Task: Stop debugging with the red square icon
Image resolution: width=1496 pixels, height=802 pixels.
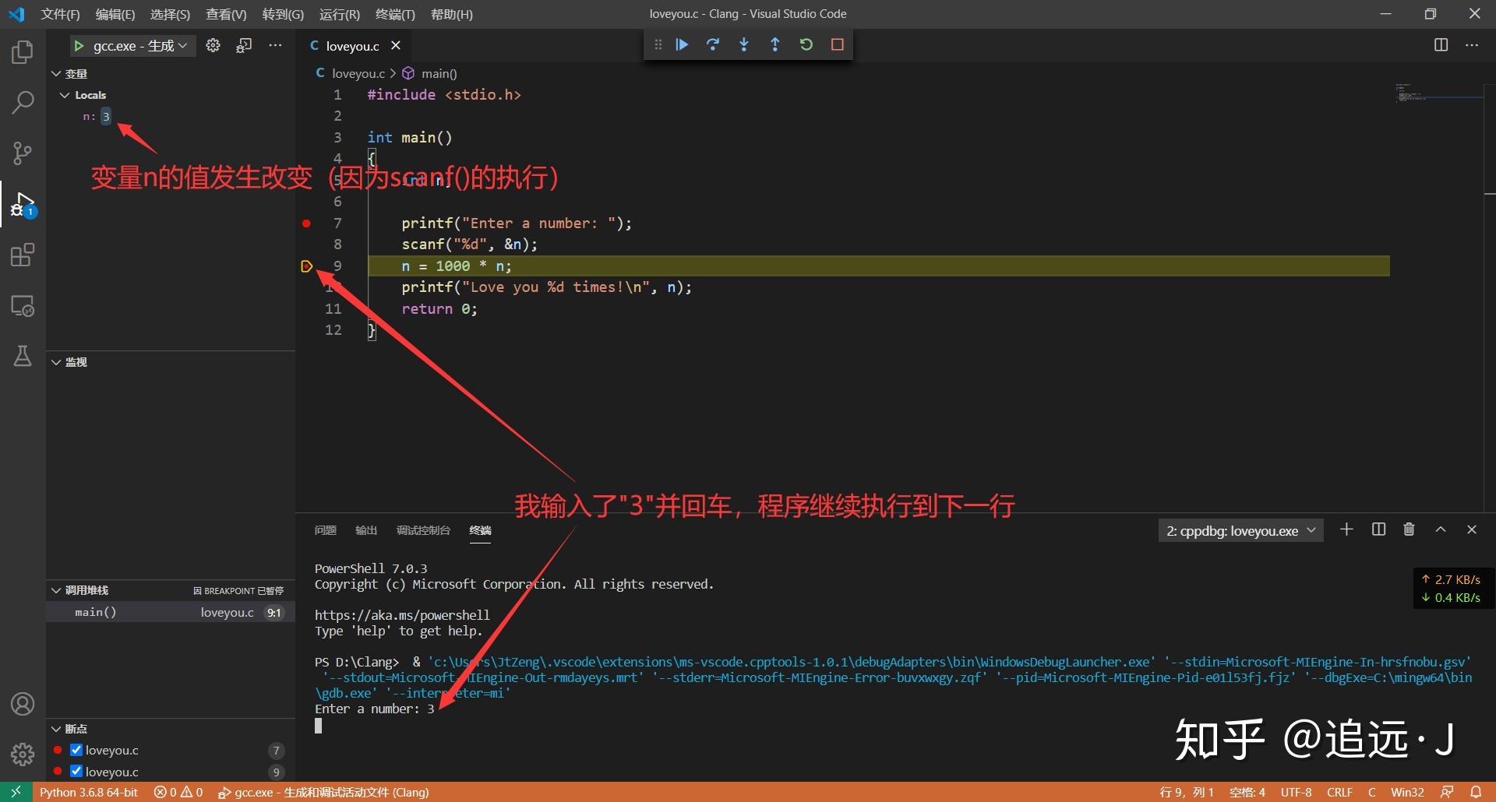Action: click(837, 44)
